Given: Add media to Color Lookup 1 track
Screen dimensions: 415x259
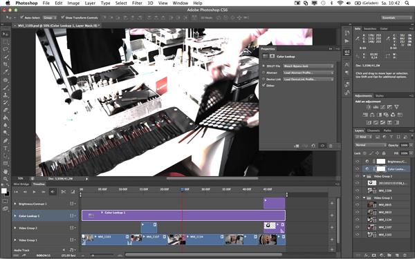Looking at the screenshot, I should pos(332,215).
